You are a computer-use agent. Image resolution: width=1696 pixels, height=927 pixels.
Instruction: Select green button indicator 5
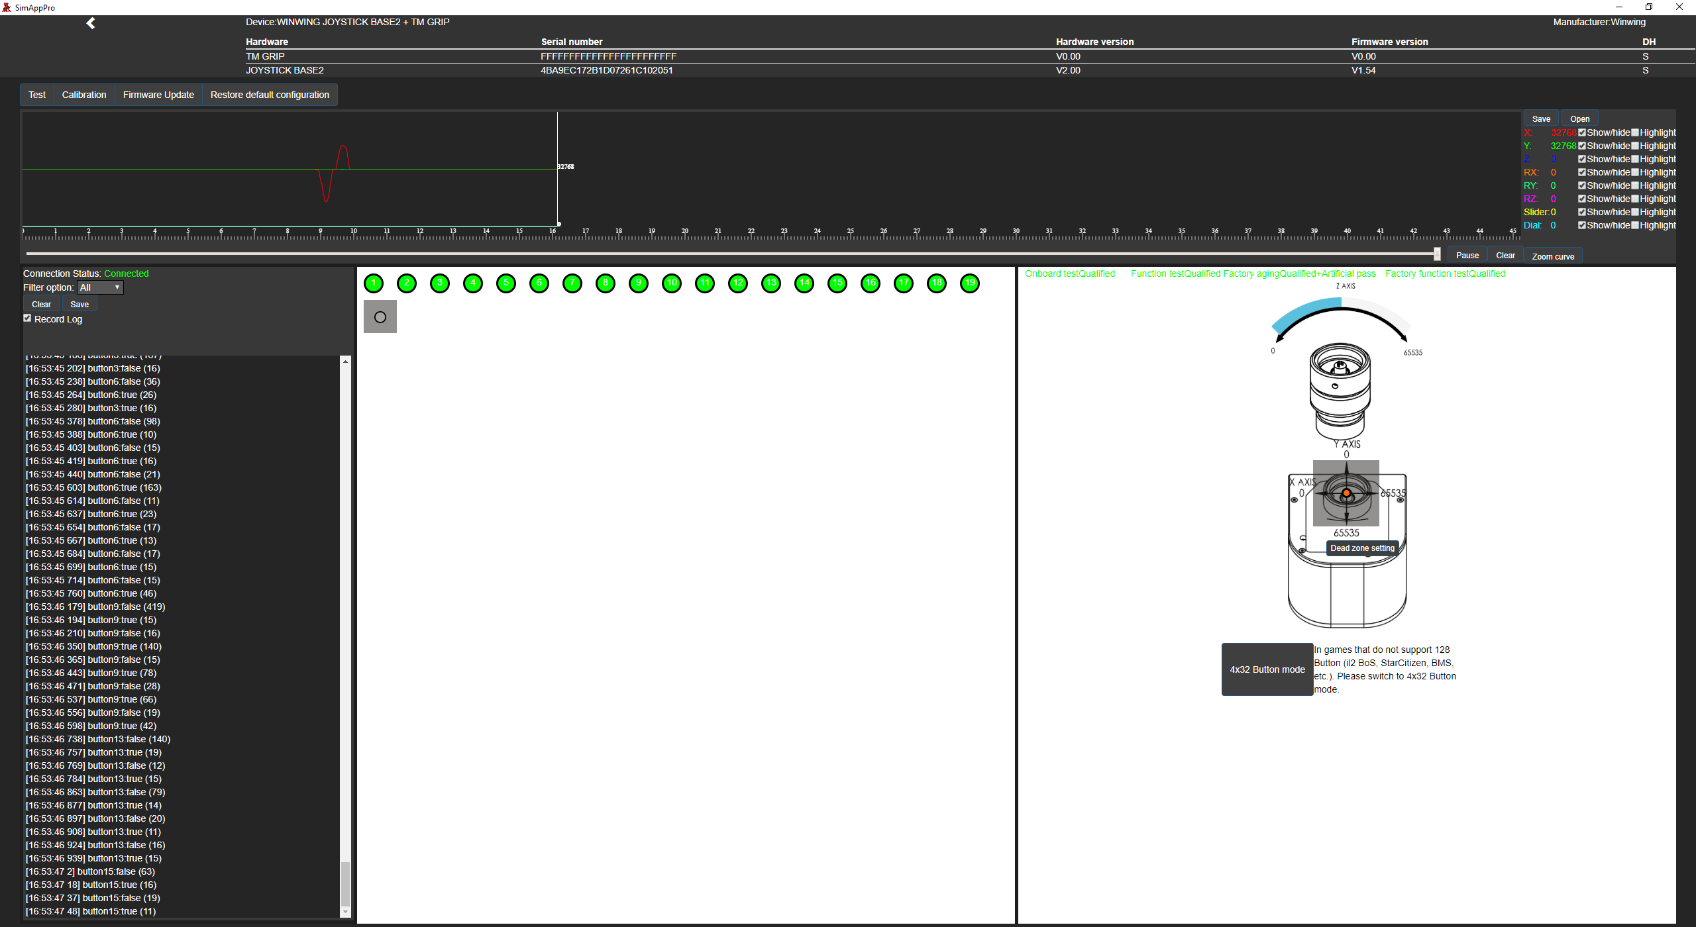click(x=506, y=283)
